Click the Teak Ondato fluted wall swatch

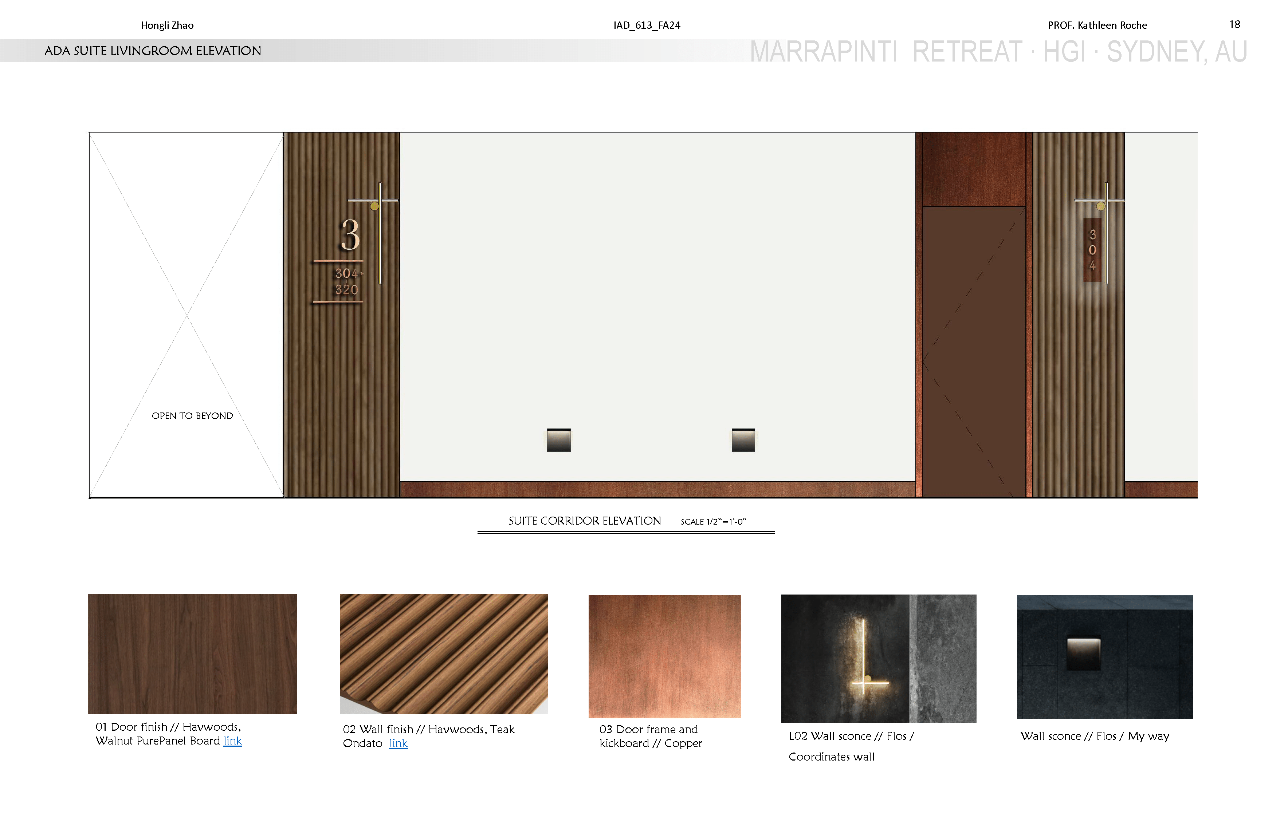tap(443, 654)
